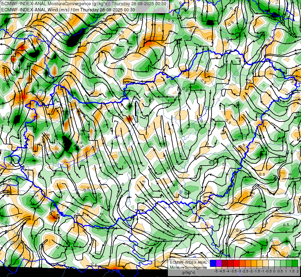Image resolution: width=301 pixels, height=277 pixels.
Task: Click MoistureConvergence label in the legend box
Action: (x=188, y=267)
